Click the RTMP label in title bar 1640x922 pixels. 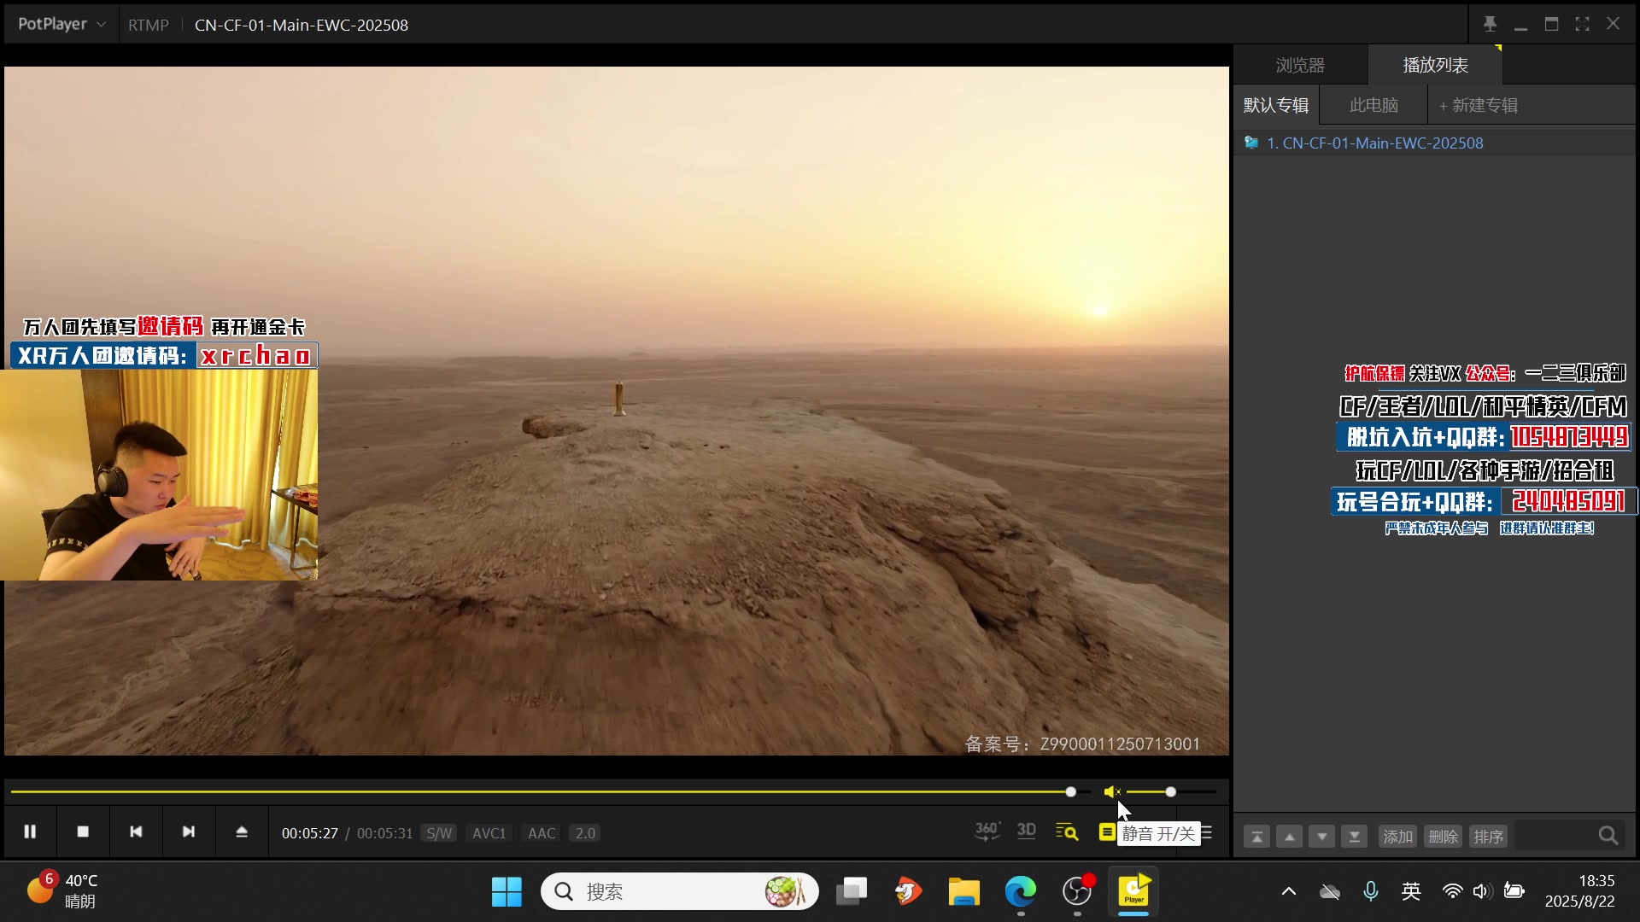point(149,25)
